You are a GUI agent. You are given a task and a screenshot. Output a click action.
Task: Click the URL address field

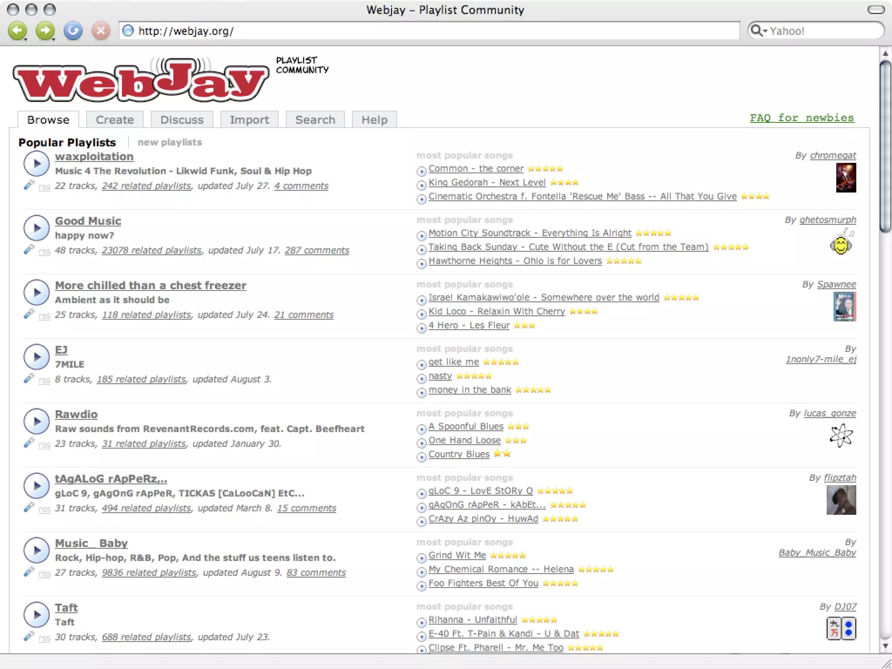pyautogui.click(x=436, y=31)
